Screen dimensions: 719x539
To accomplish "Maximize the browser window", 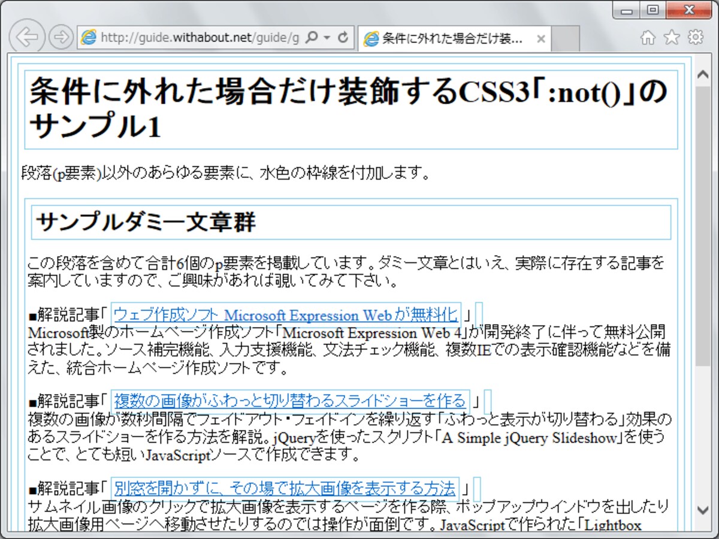I will click(x=653, y=10).
